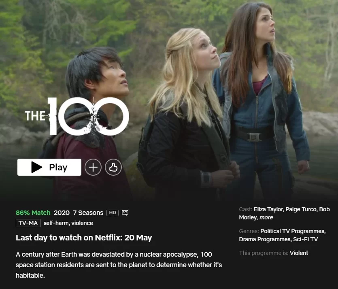Browse Sci-Fi TV genre
This screenshot has height=289, width=338.
click(x=306, y=240)
